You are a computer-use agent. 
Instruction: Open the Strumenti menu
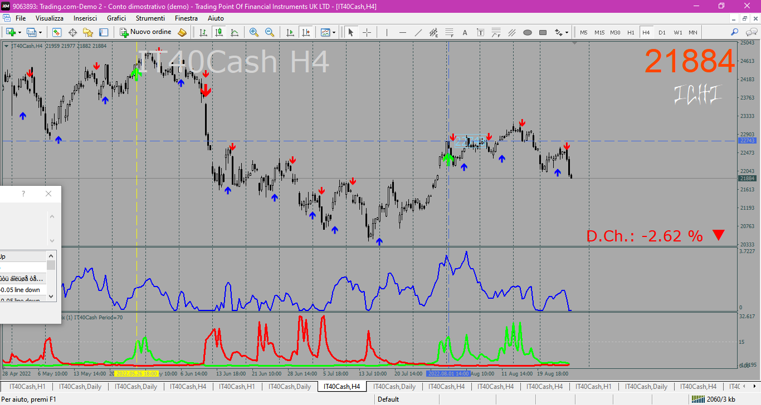click(150, 18)
